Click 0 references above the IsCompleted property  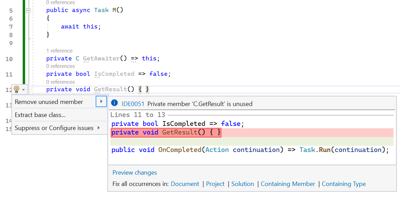click(x=60, y=66)
